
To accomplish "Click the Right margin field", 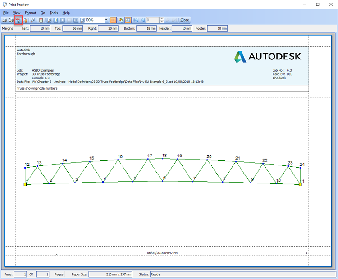I will (108, 28).
